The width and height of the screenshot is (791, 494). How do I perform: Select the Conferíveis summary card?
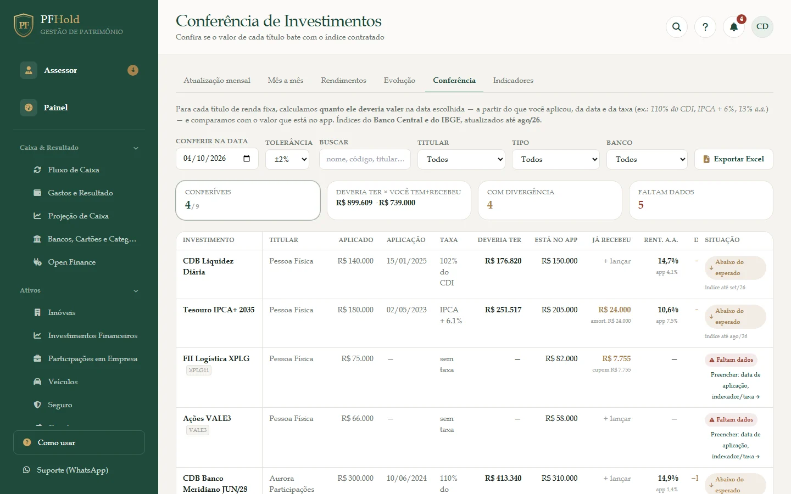[x=248, y=200]
